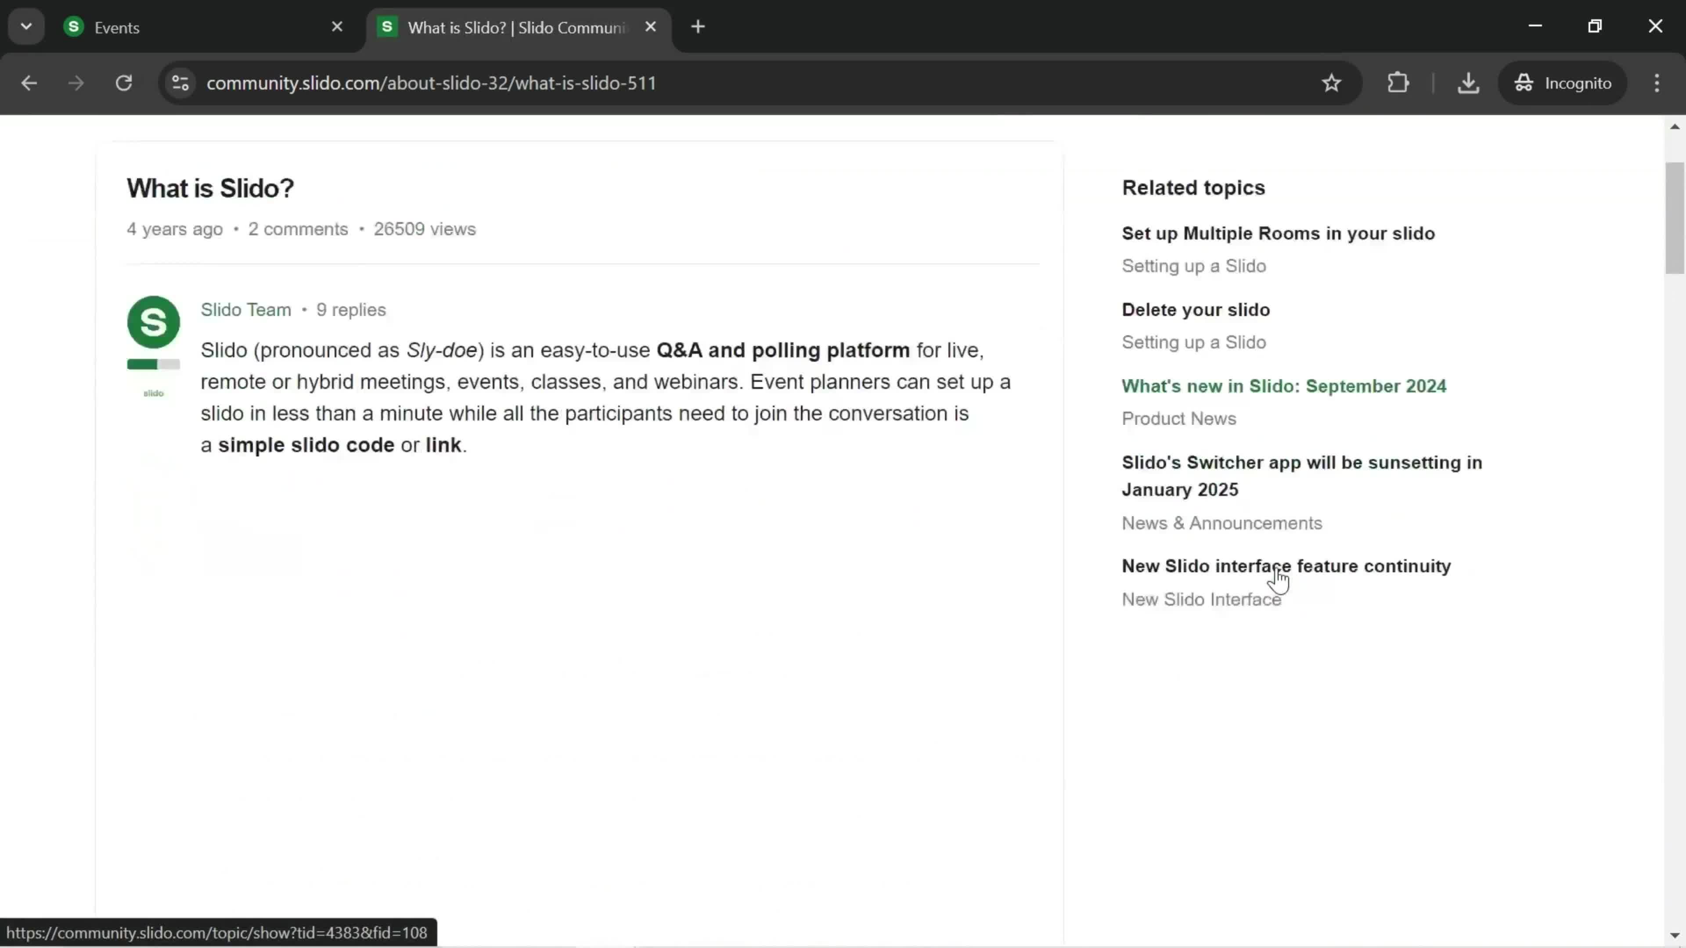1686x948 pixels.
Task: Click the Slido Team rank progress bar
Action: click(153, 364)
